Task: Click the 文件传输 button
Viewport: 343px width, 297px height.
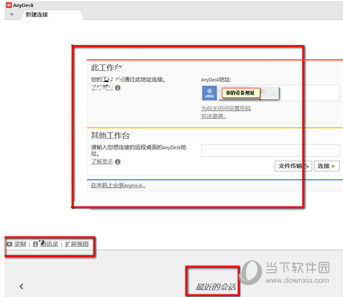Action: (293, 166)
